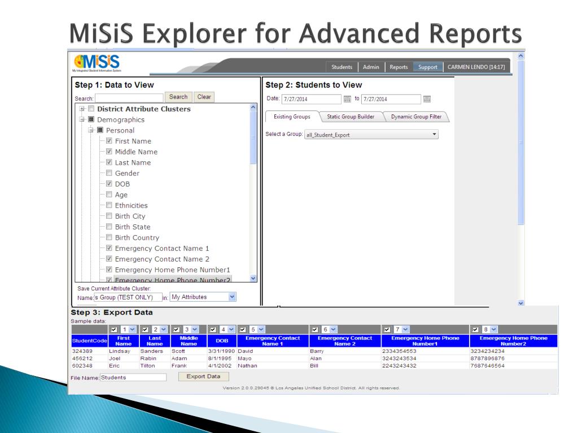Enable the Birth City checkbox

[x=109, y=215]
